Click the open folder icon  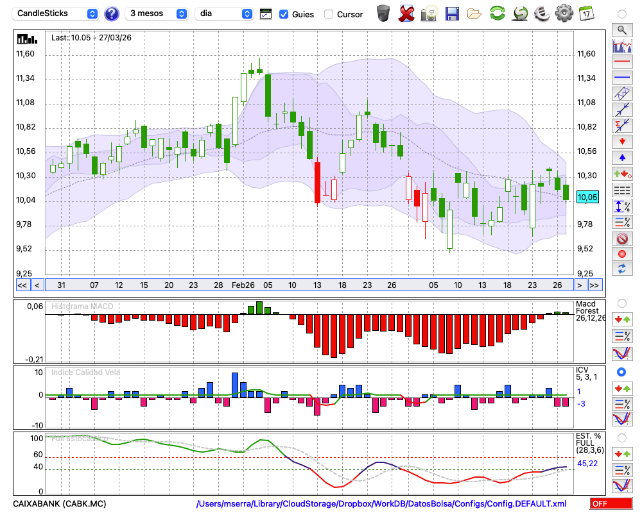(474, 13)
